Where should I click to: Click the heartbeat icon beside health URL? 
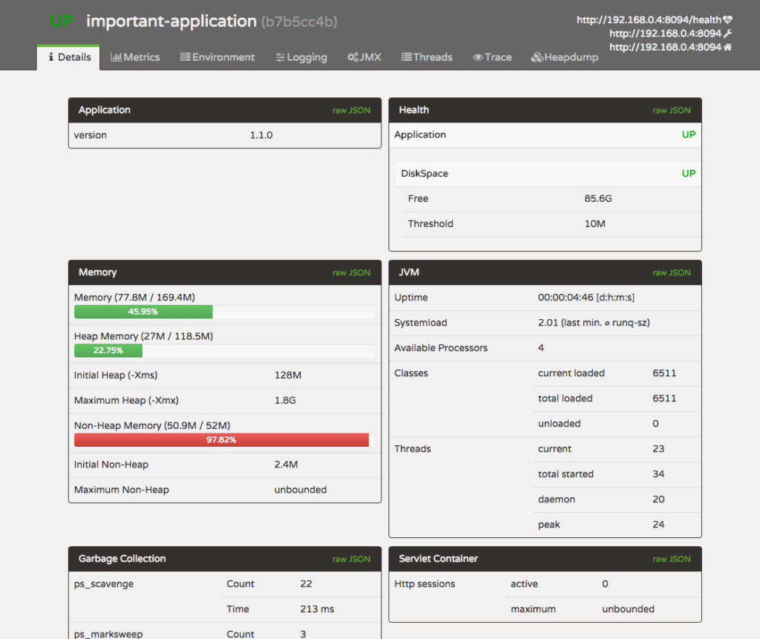pos(727,20)
